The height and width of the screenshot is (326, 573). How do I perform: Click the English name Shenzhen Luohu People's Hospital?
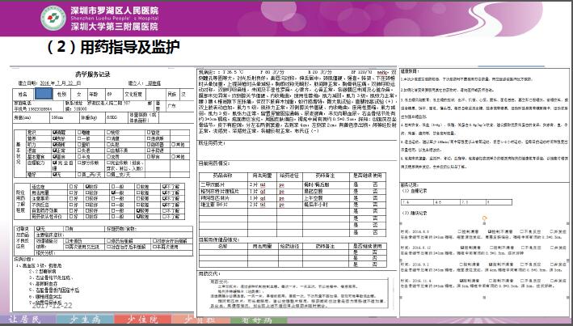[115, 19]
